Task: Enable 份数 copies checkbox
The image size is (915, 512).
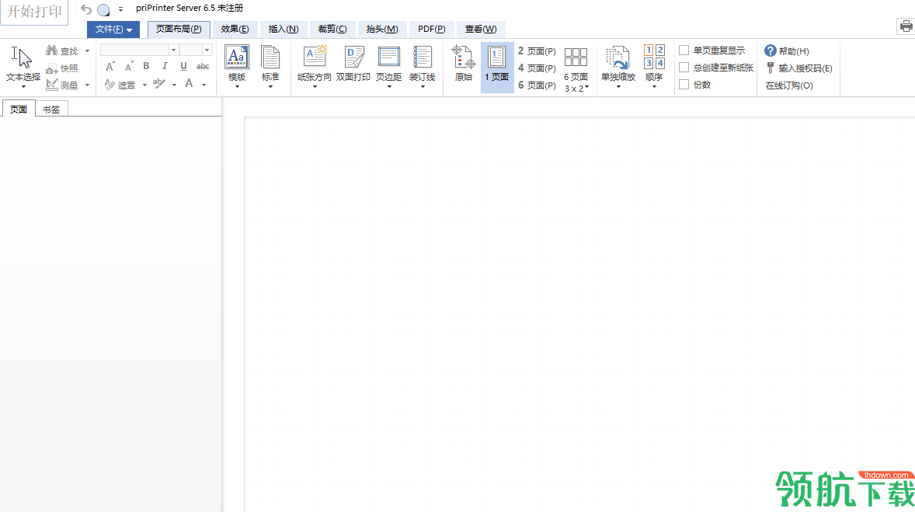Action: 684,85
